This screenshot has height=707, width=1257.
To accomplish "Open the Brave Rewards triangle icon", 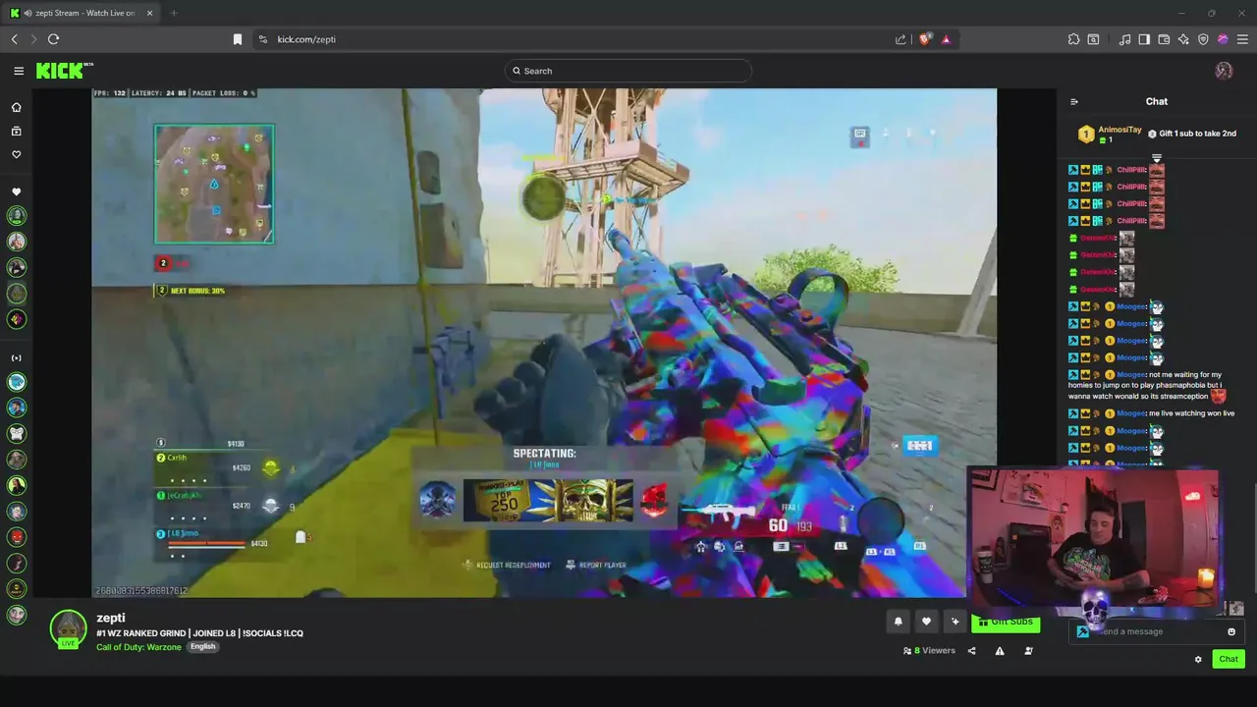I will click(x=946, y=39).
